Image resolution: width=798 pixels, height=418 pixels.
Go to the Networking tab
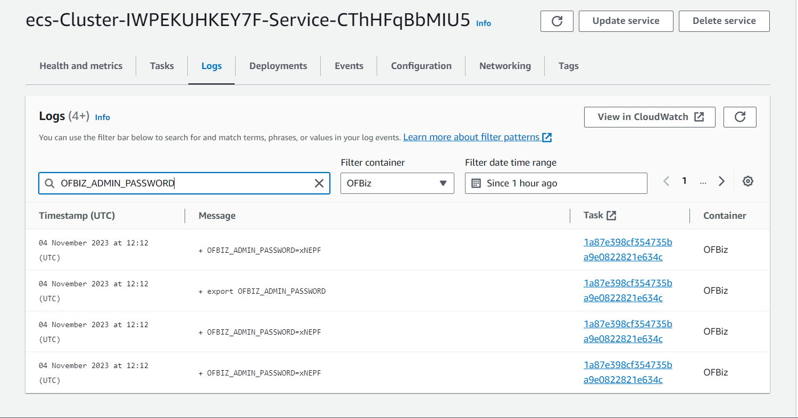click(505, 66)
